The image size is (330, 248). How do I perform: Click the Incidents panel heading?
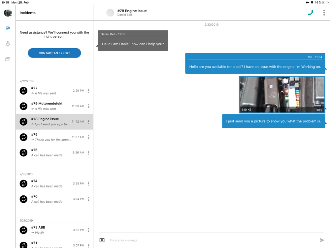click(28, 13)
